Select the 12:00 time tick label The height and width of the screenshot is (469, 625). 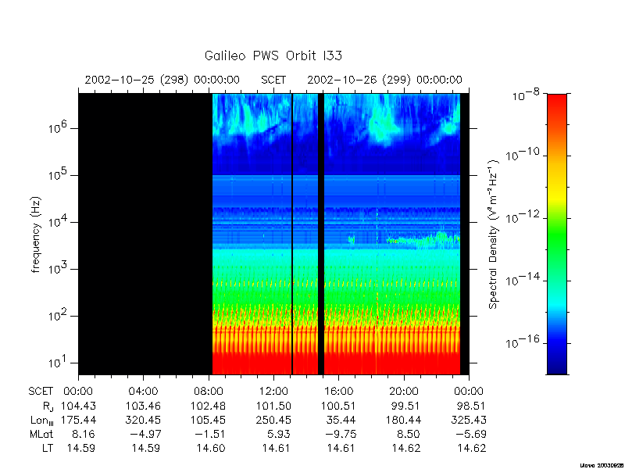273,392
